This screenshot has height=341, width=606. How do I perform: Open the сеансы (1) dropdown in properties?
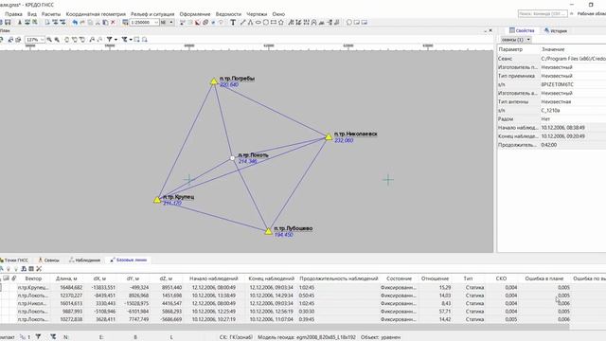[x=516, y=40]
